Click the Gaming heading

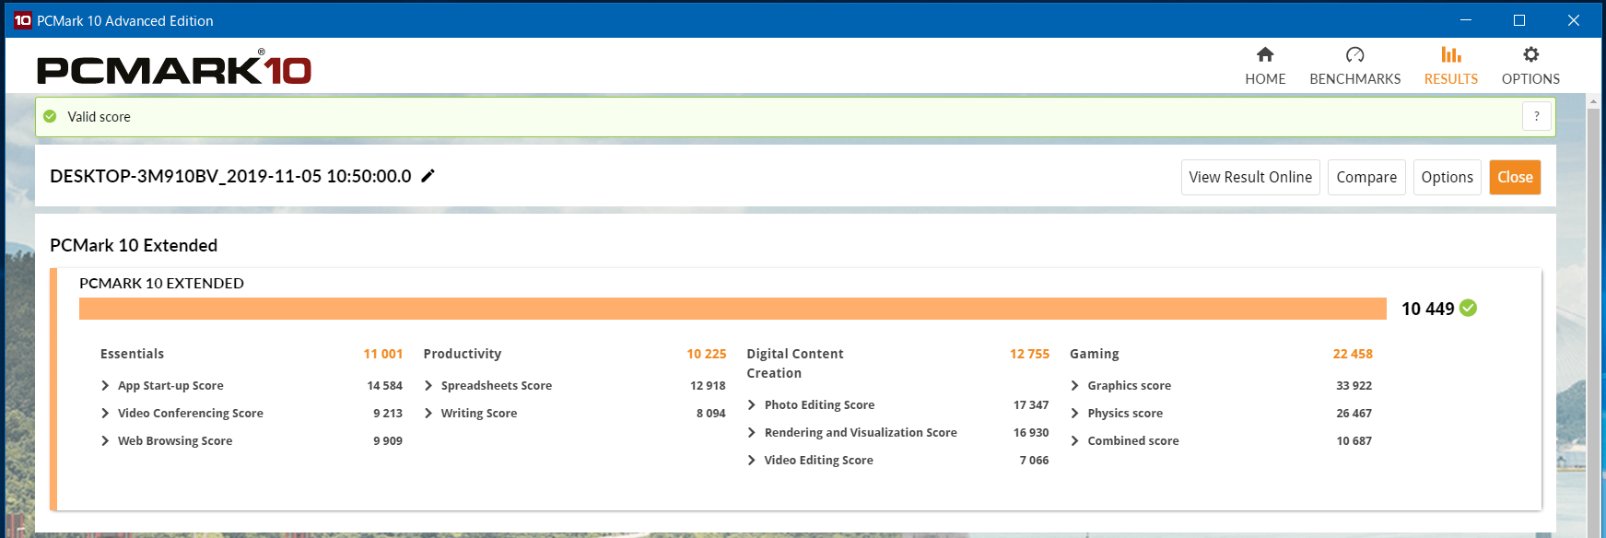tap(1095, 354)
